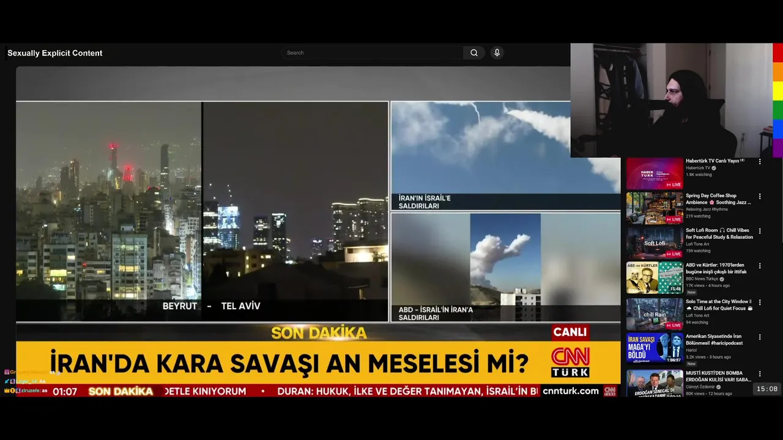Open ABD ve Kürtler thumbnail
The image size is (783, 440).
point(654,278)
